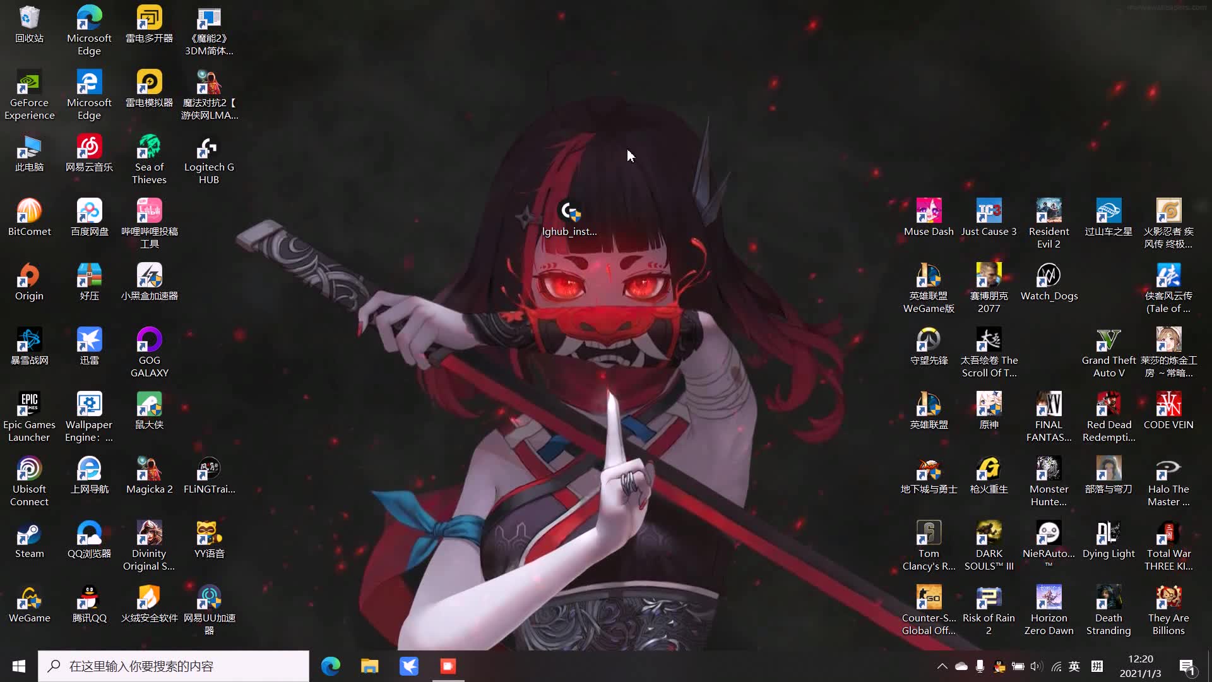This screenshot has height=682, width=1212.
Task: Open the Windows Start menu
Action: (x=18, y=666)
